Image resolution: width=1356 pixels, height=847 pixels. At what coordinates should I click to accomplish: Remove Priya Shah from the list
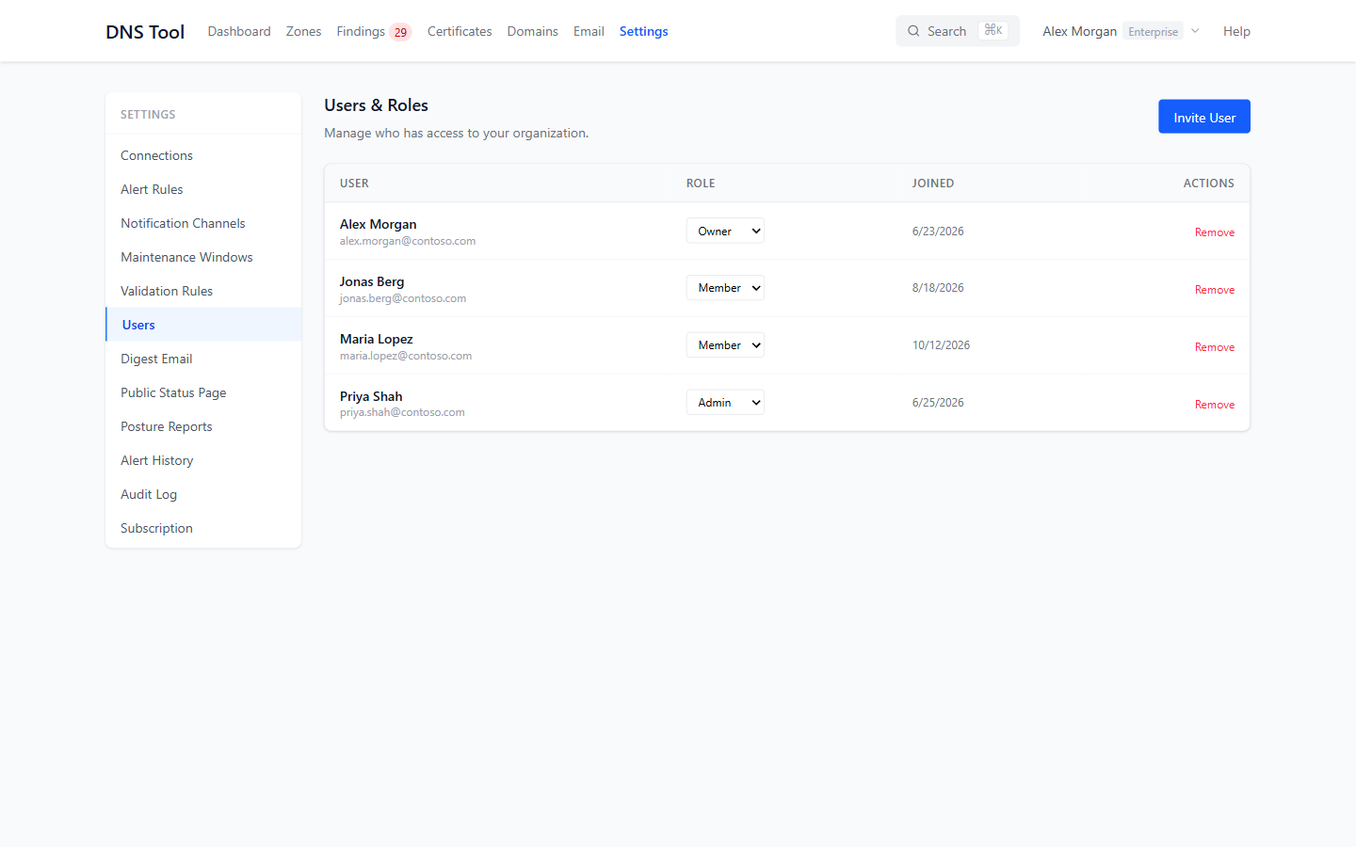[x=1215, y=405]
